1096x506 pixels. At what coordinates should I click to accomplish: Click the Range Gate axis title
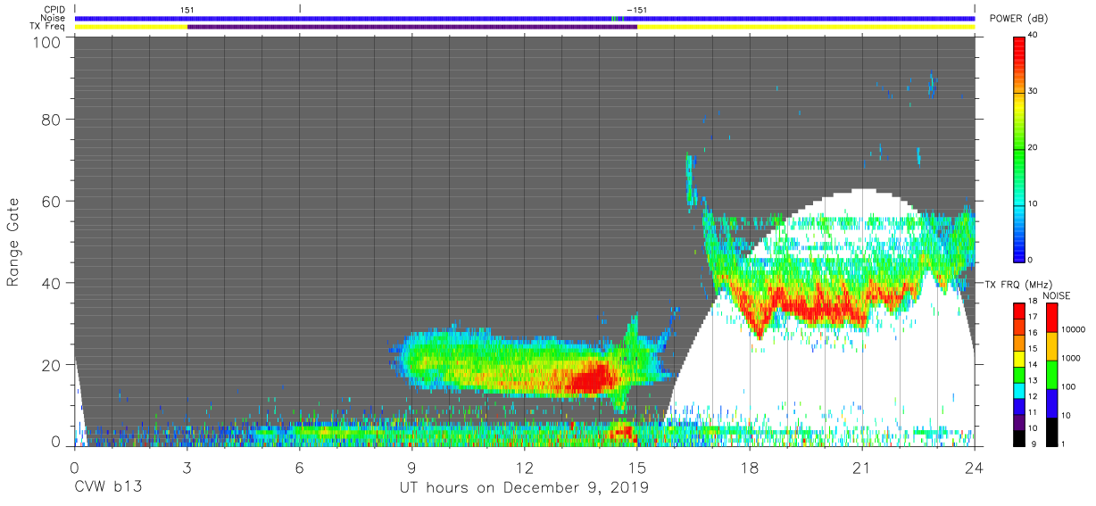[x=13, y=242]
